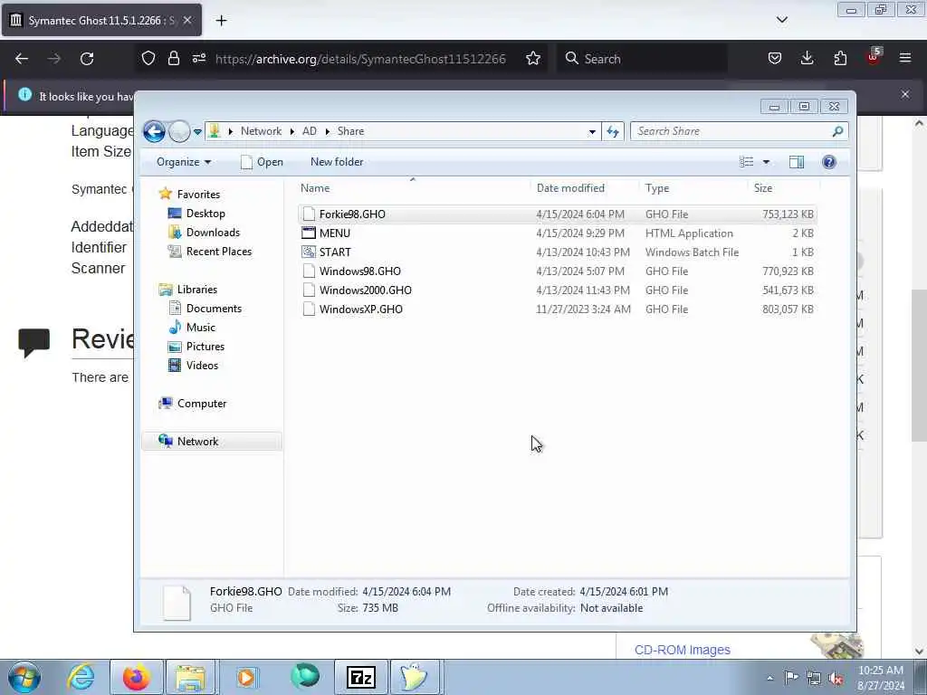
Task: Open Windows Media Player from the taskbar
Action: pos(246,677)
